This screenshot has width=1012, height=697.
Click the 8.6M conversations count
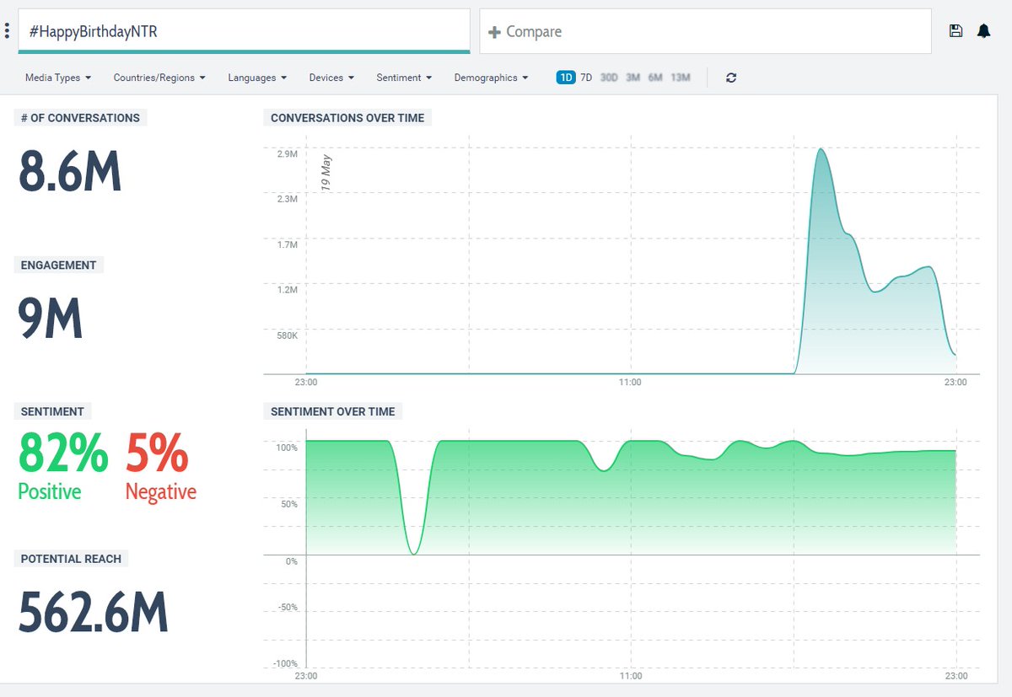(x=70, y=171)
